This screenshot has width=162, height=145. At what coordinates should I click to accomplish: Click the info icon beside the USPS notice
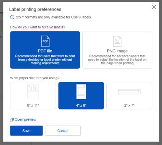(12, 17)
